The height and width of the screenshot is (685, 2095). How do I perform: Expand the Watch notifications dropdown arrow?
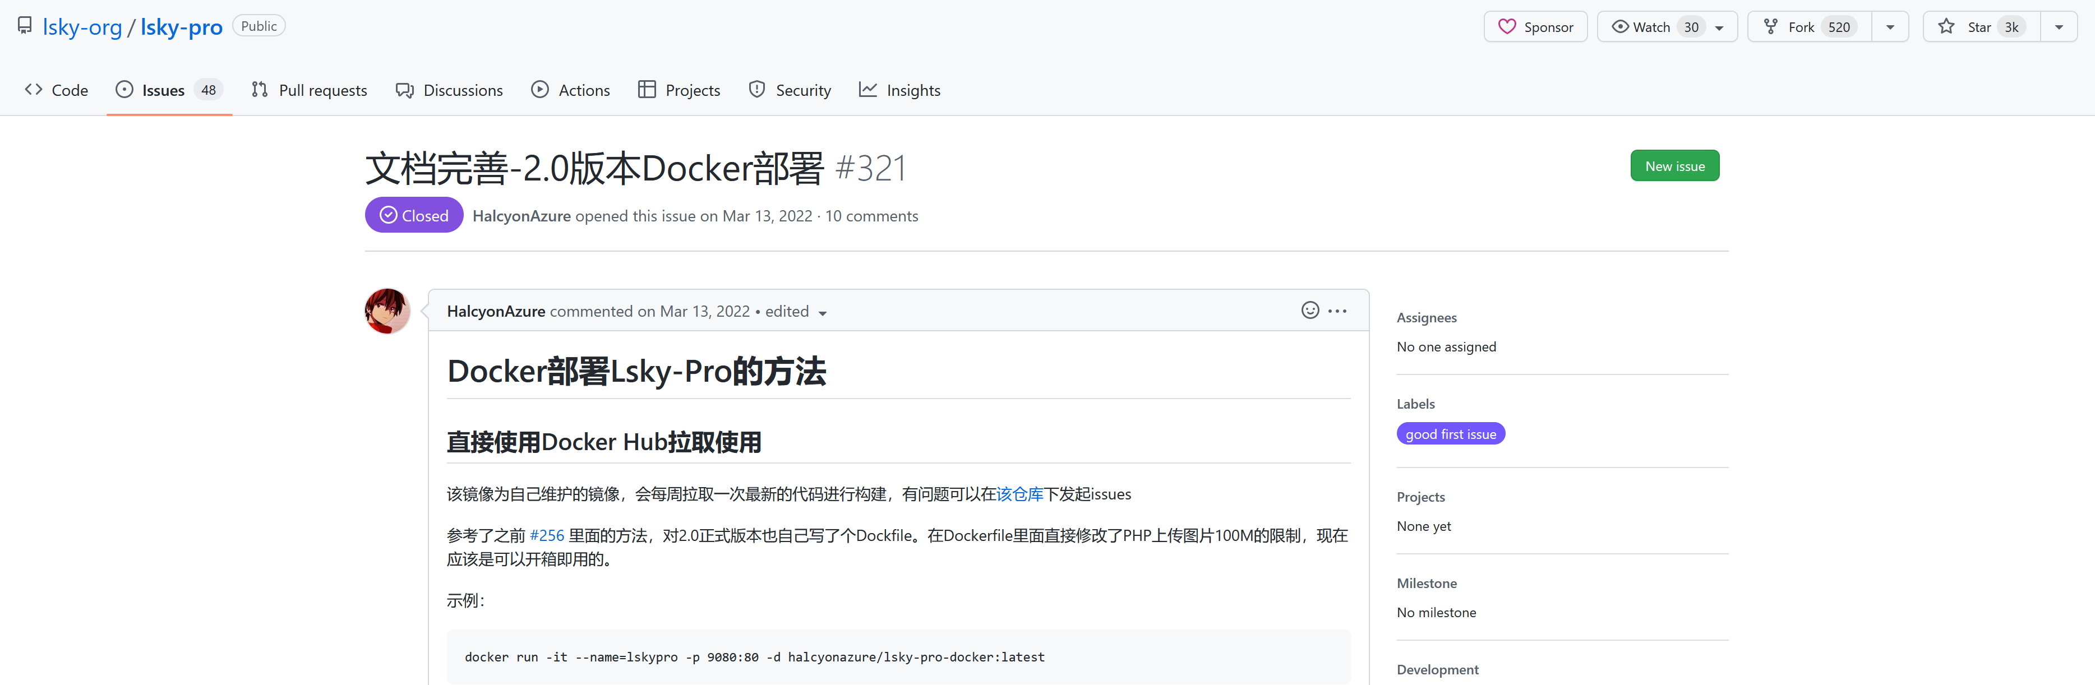coord(1719,27)
